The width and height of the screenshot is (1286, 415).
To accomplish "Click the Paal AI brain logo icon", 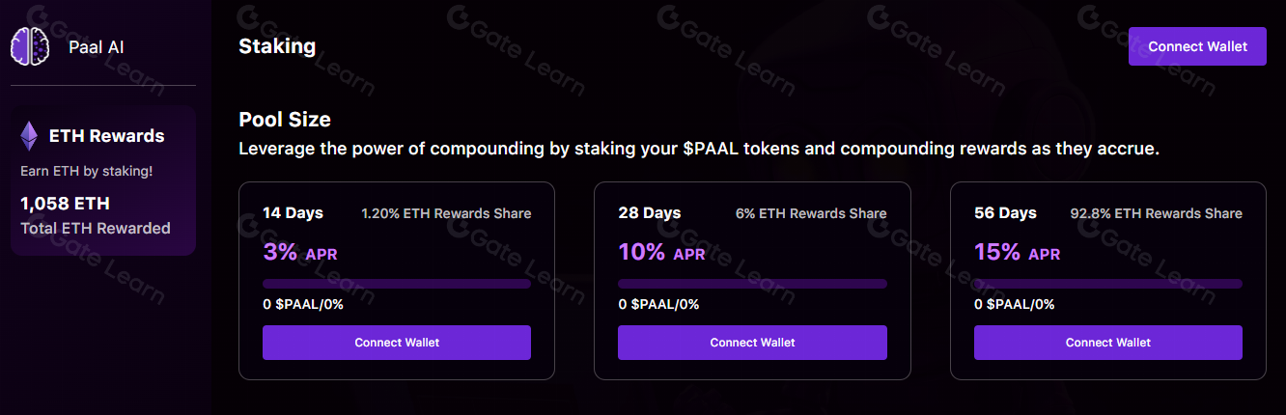I will [x=29, y=46].
